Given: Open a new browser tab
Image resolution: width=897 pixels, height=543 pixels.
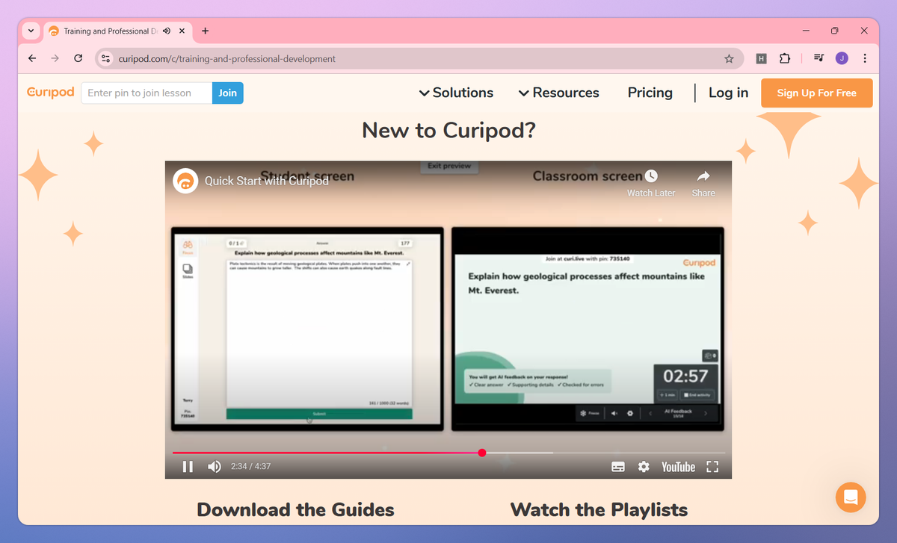Looking at the screenshot, I should (x=205, y=31).
